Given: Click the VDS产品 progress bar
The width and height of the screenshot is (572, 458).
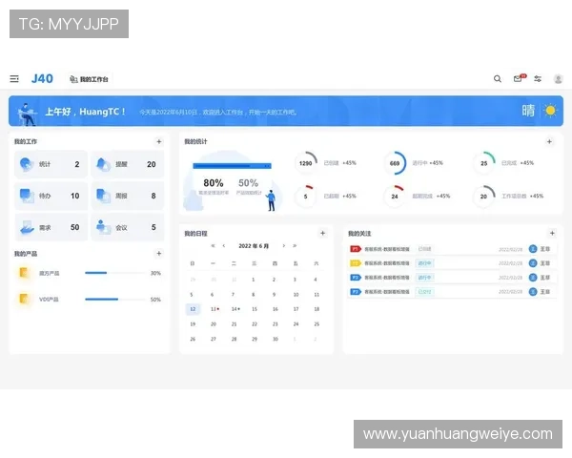Looking at the screenshot, I should 110,300.
